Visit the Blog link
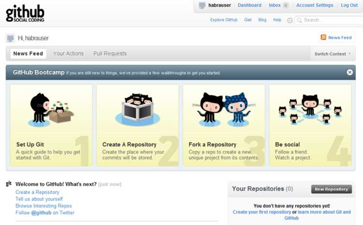 tap(262, 20)
